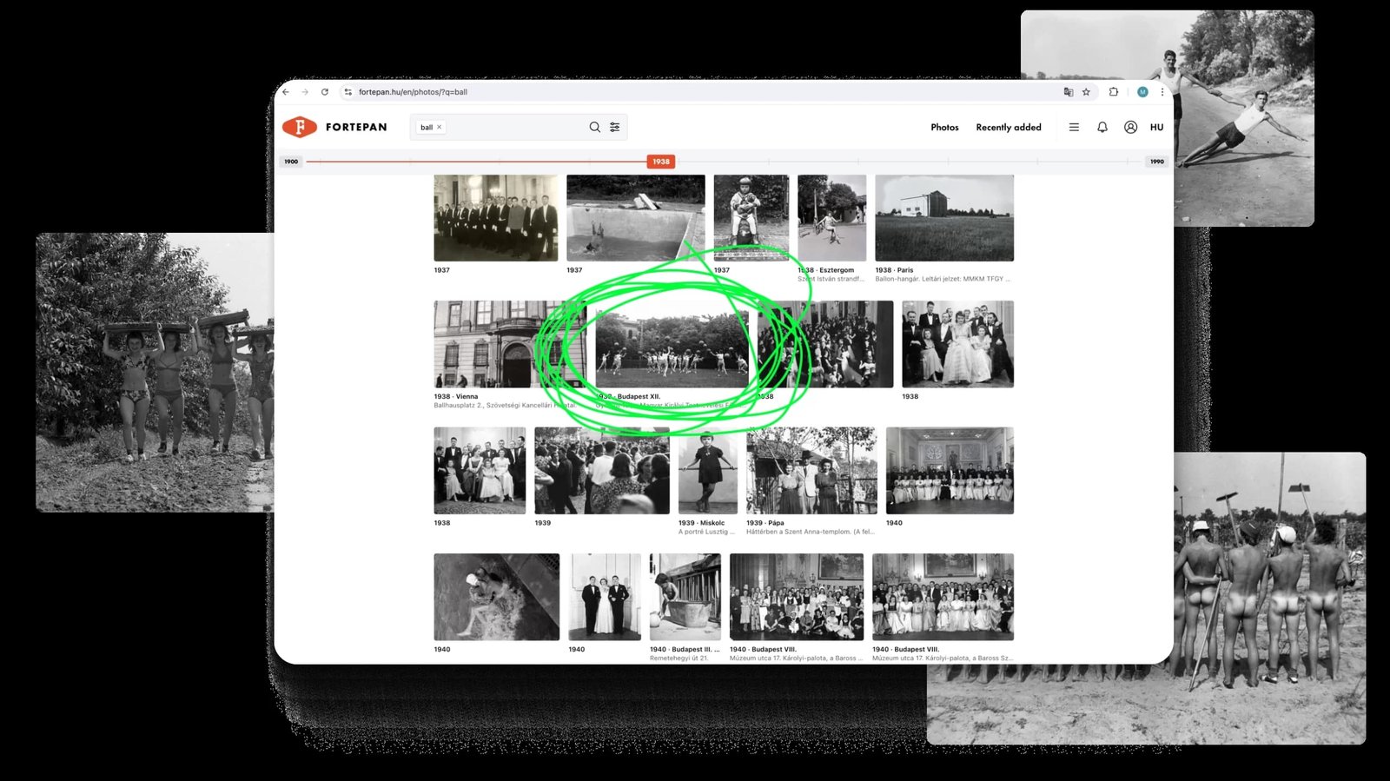Click the search magnifier icon
This screenshot has width=1390, height=781.
594,127
